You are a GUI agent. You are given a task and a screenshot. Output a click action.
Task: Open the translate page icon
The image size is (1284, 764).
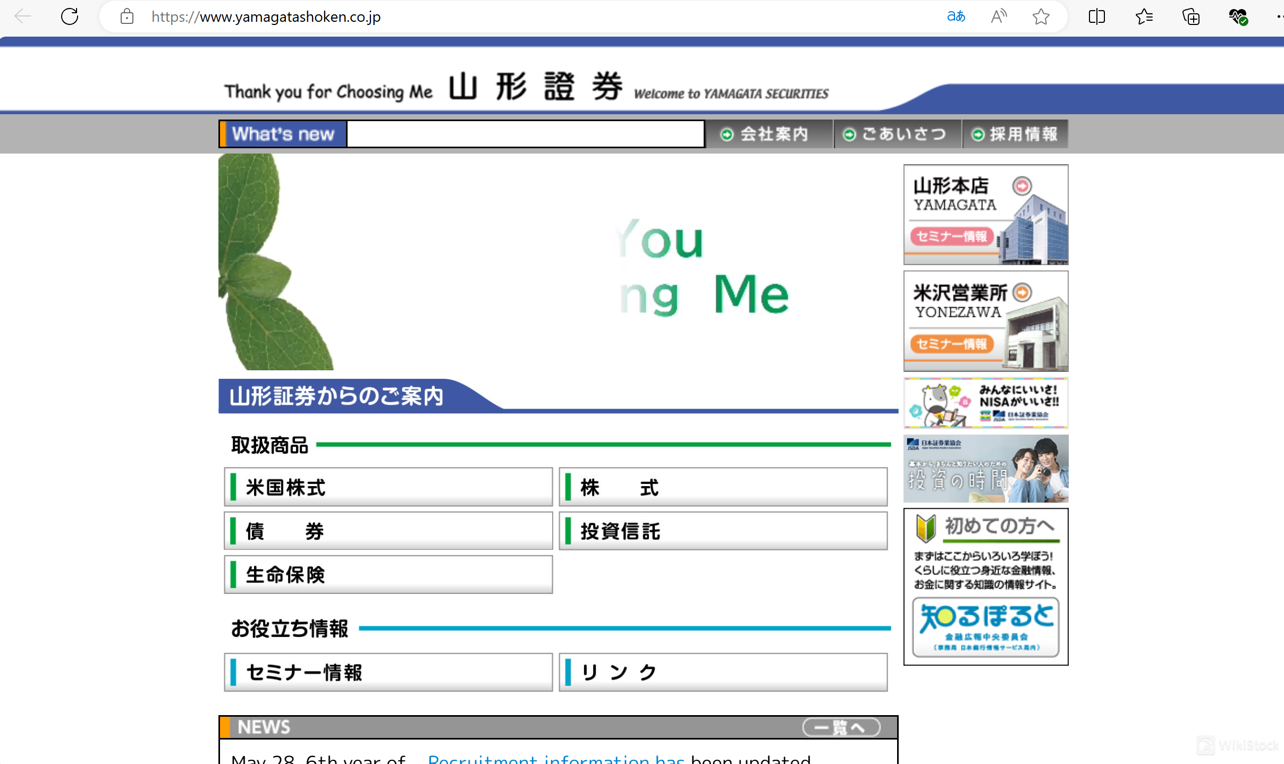pyautogui.click(x=956, y=16)
